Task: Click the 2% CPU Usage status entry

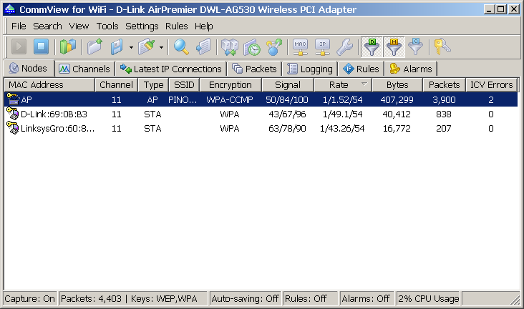Action: click(x=428, y=298)
